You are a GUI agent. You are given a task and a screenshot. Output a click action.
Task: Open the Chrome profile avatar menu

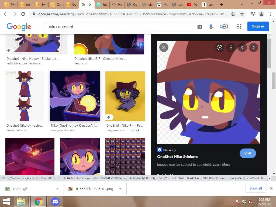261,14
